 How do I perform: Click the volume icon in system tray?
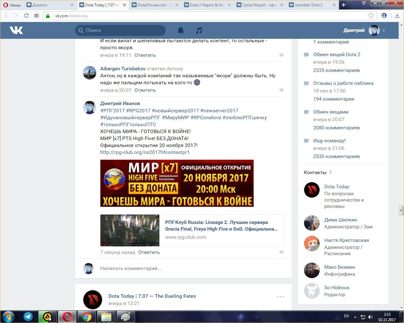[370, 317]
